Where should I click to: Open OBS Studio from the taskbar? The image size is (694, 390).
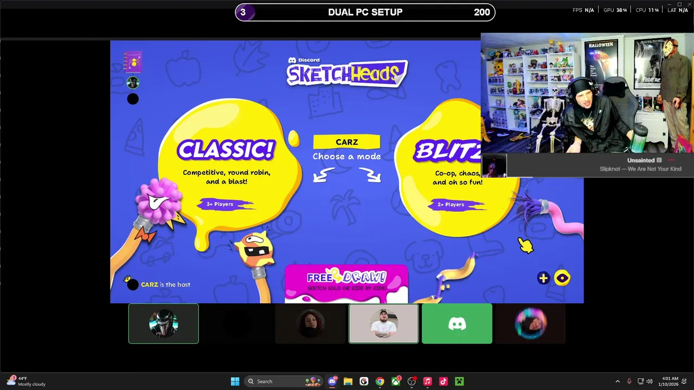(x=412, y=381)
